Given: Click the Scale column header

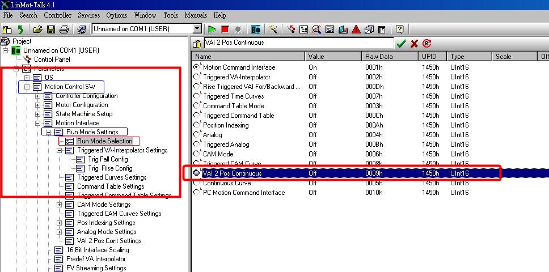Looking at the screenshot, I should point(514,56).
